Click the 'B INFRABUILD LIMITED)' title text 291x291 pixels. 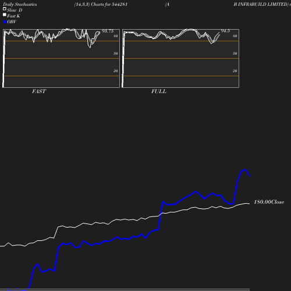(x=261, y=4)
